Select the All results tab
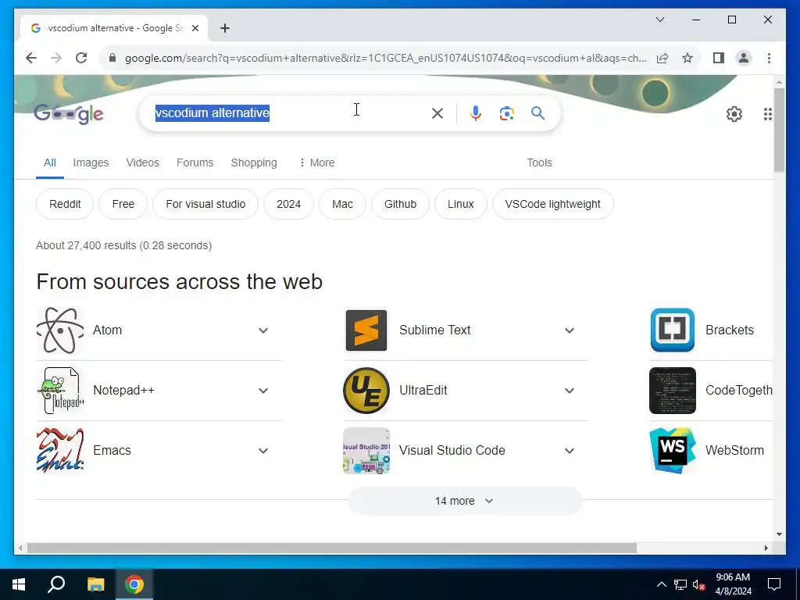800x600 pixels. click(49, 162)
